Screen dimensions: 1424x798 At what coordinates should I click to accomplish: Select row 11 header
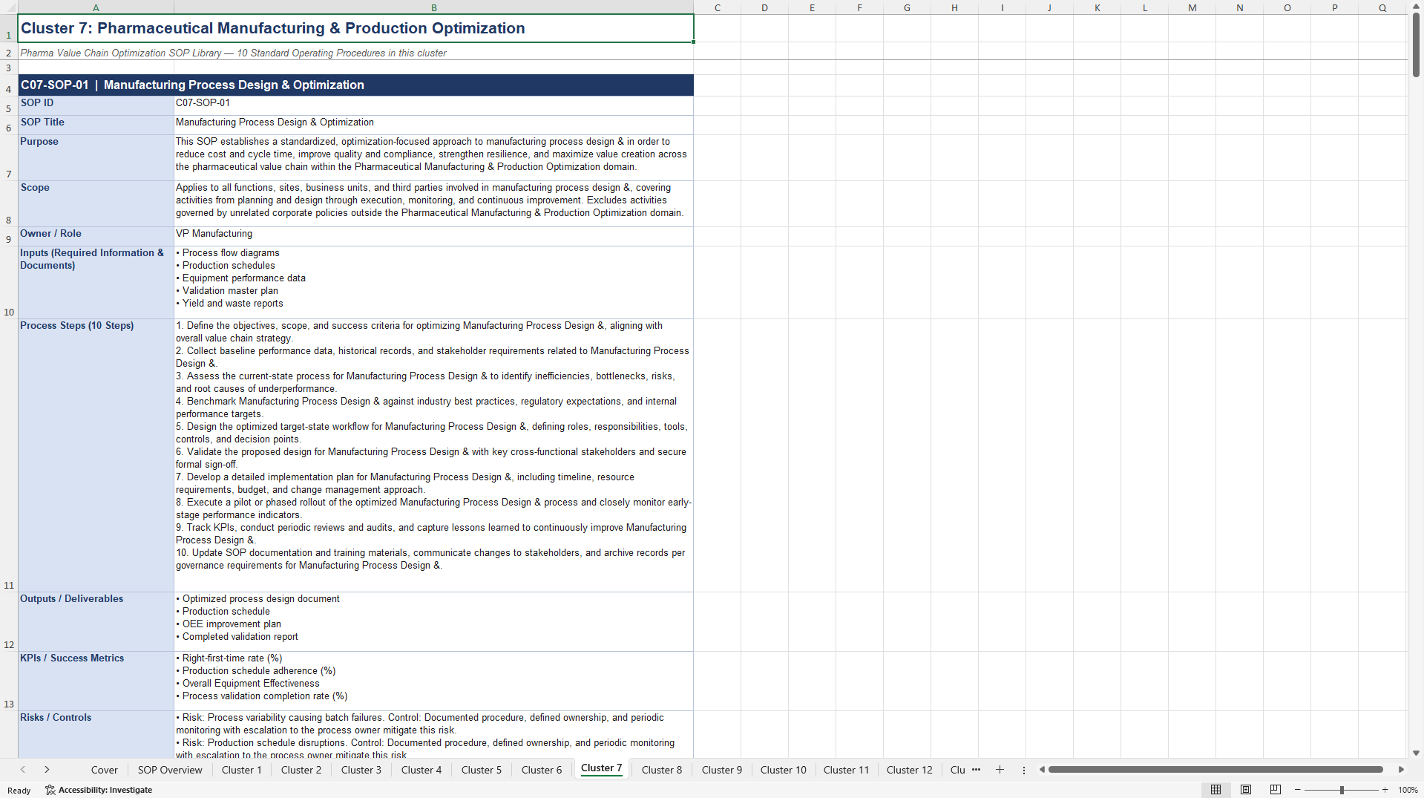[x=9, y=455]
